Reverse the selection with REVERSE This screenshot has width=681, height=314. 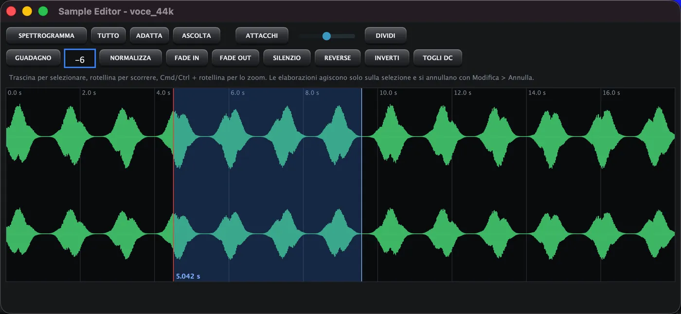338,58
